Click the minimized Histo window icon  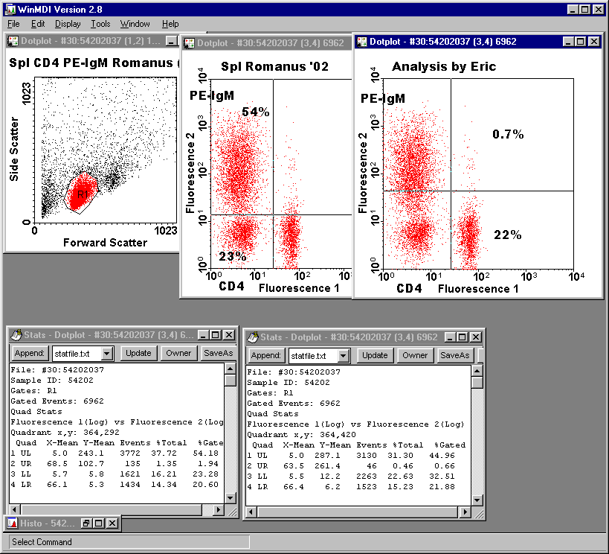pyautogui.click(x=13, y=523)
